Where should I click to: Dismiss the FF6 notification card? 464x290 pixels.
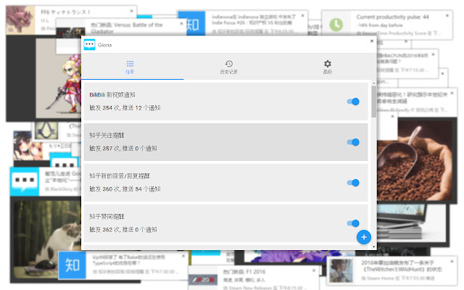131,11
